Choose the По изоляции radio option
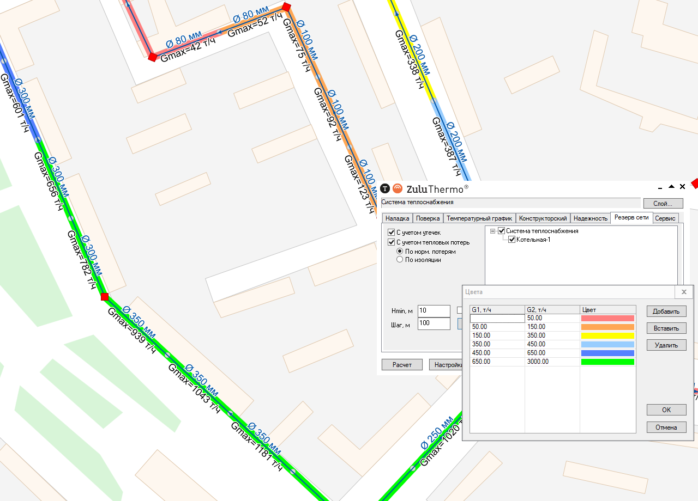 point(400,260)
